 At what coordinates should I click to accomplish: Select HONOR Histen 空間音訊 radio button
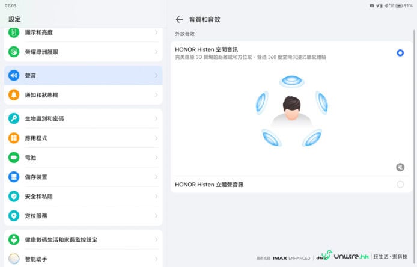click(x=400, y=53)
